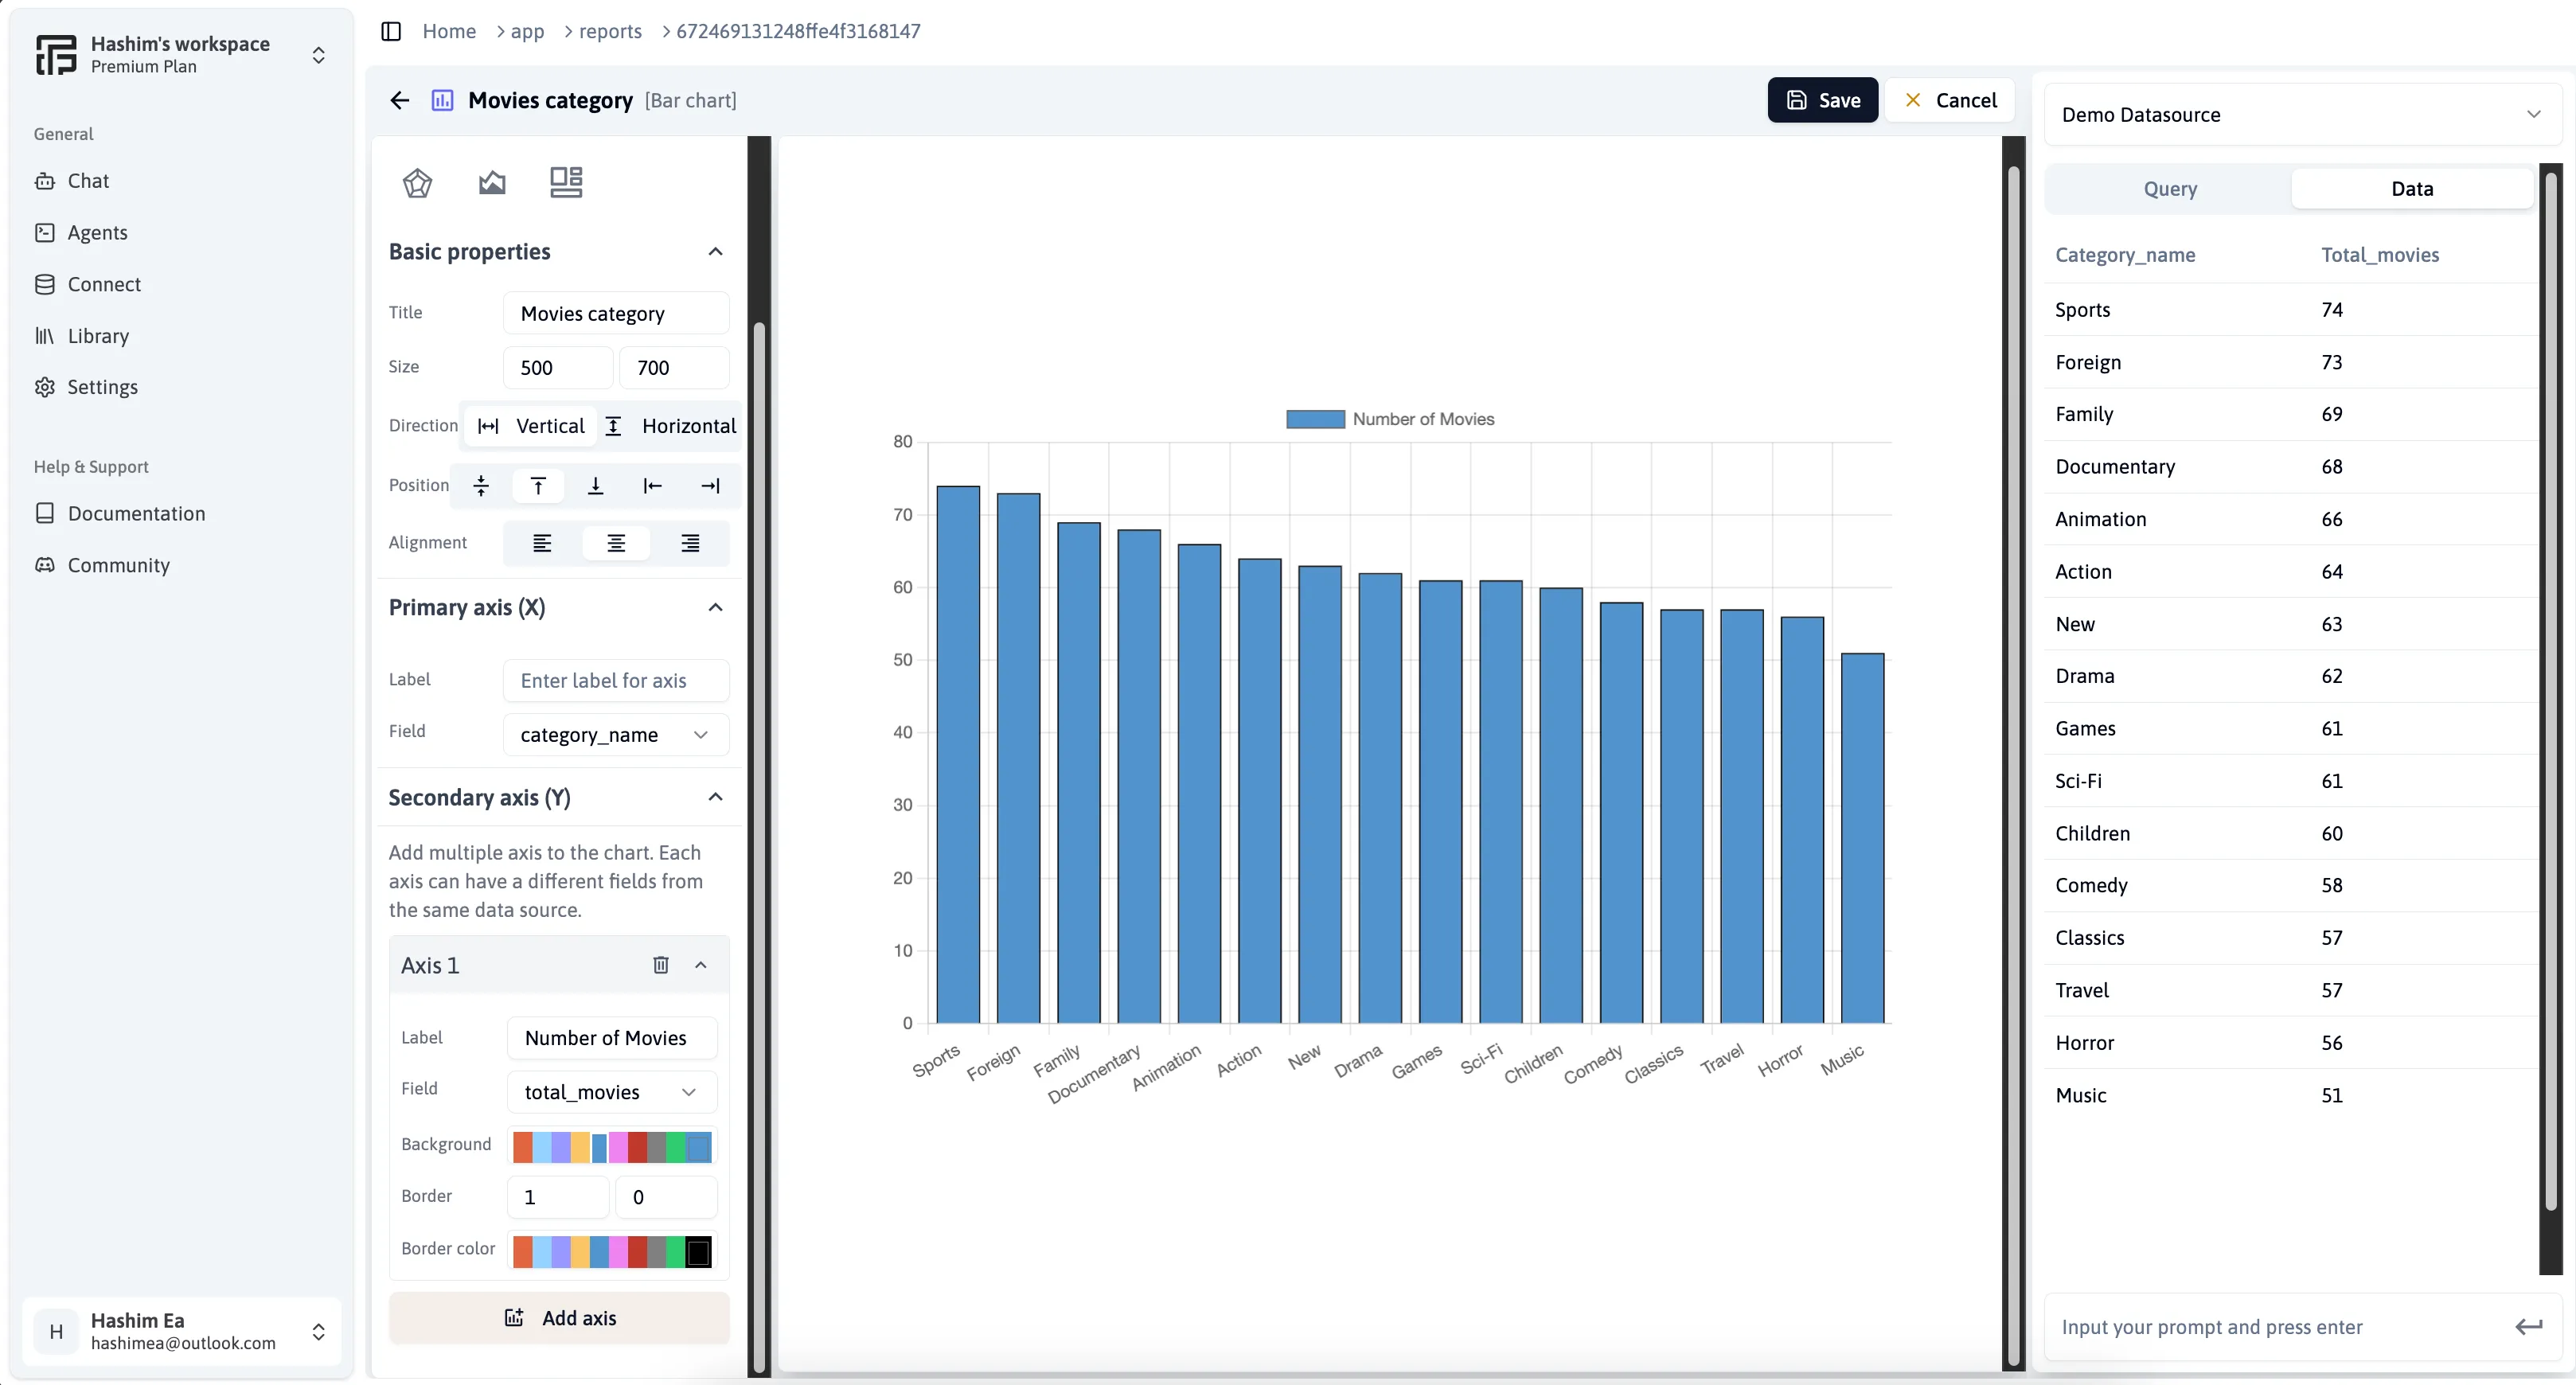Image resolution: width=2576 pixels, height=1385 pixels.
Task: Set position to bottom icon
Action: click(595, 486)
